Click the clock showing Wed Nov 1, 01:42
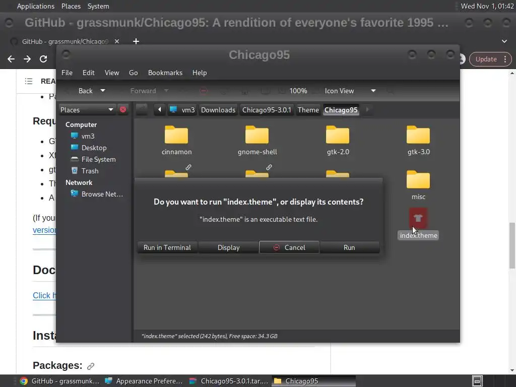Viewport: 516px width, 387px height. [x=487, y=6]
